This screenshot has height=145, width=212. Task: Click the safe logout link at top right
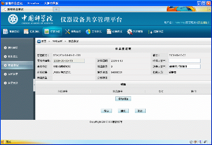(x=202, y=23)
